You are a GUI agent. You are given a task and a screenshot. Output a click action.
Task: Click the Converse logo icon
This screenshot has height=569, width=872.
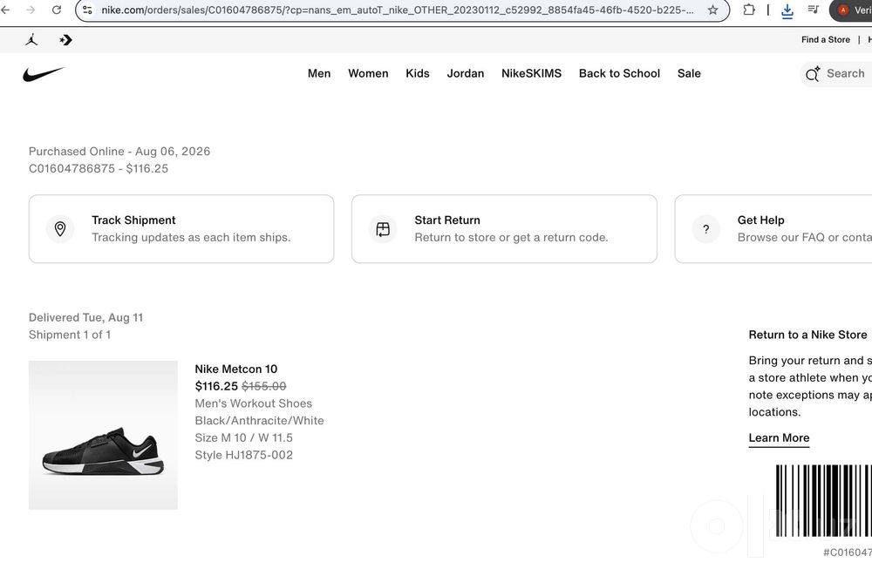(65, 39)
